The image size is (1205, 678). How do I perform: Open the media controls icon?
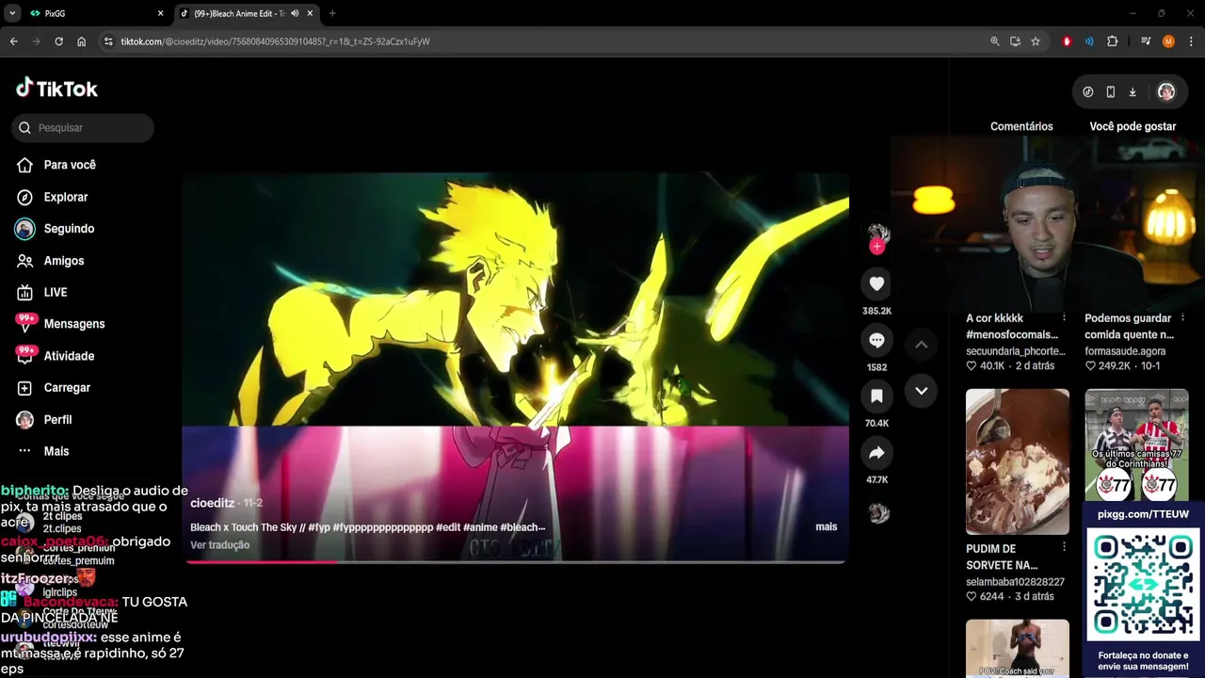tap(1146, 41)
